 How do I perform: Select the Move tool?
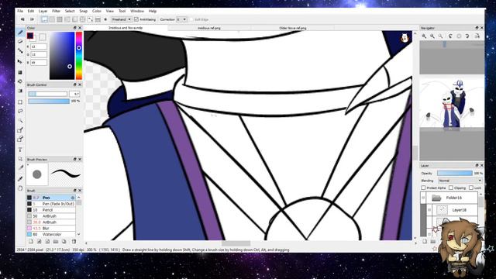[x=20, y=62]
